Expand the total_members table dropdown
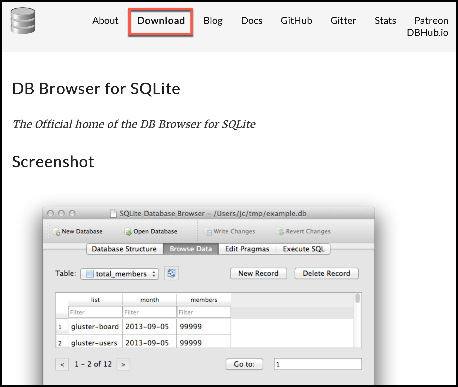This screenshot has height=387, width=458. pos(120,274)
